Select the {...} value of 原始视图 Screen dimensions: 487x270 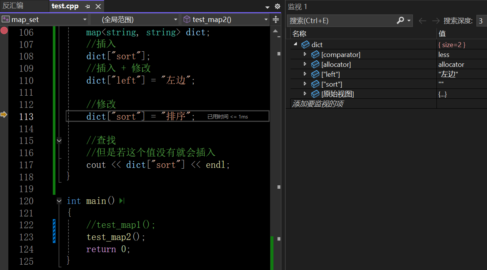pyautogui.click(x=462, y=94)
